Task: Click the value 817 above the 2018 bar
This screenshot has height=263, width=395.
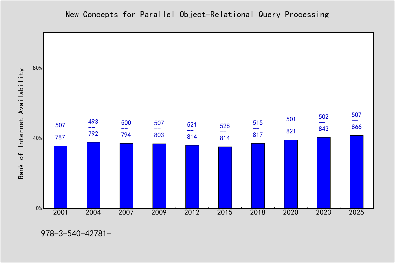Action: 258,135
